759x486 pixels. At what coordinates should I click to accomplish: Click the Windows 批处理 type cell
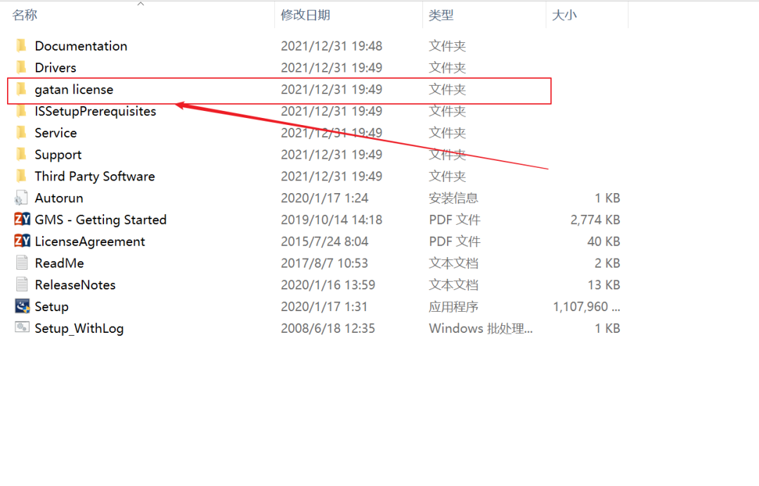coord(481,329)
